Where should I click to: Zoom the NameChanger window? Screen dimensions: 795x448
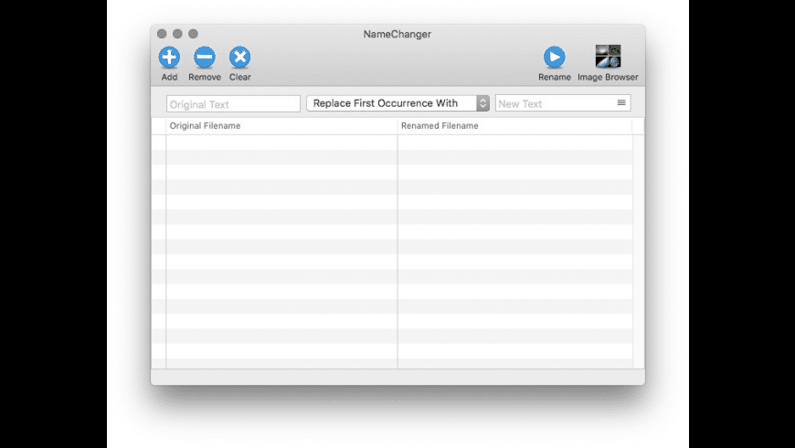[193, 34]
